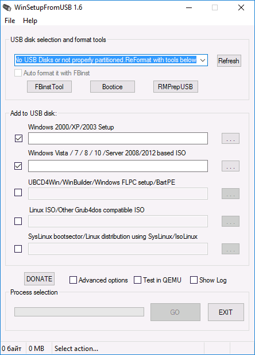This screenshot has height=355, width=255.
Task: Launch Bootice tool
Action: point(113,87)
